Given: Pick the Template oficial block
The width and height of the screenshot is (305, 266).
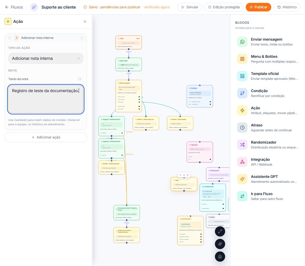Looking at the screenshot, I should 268,76.
